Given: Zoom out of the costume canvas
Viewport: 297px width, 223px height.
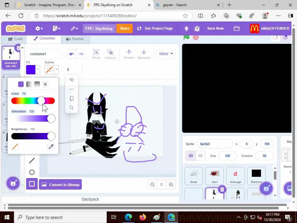Looking at the screenshot, I should (x=152, y=184).
